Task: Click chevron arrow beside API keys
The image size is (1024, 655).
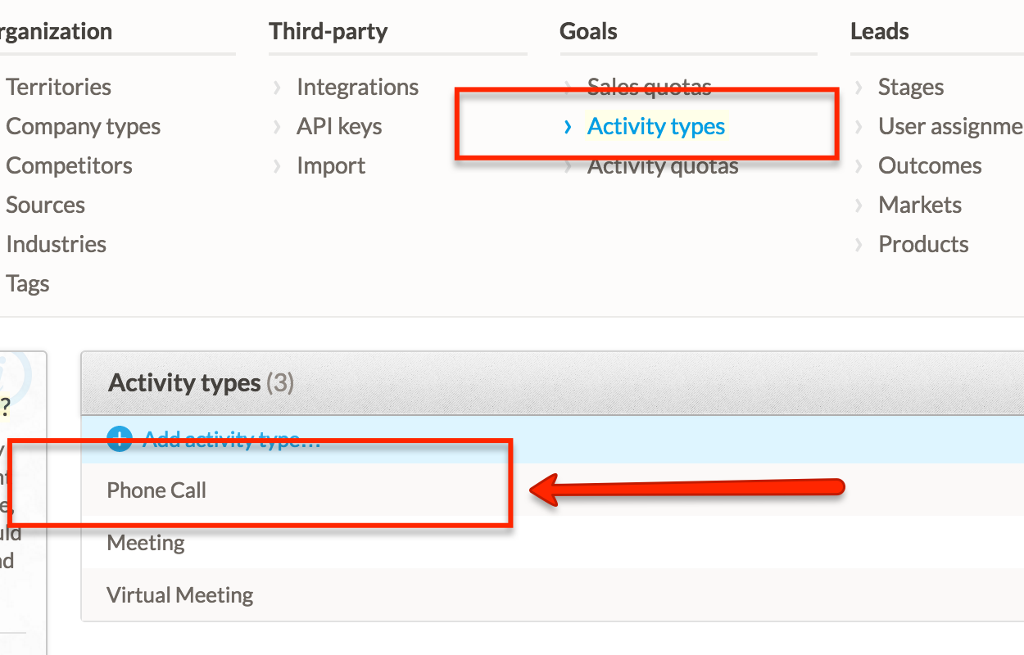Action: 277,127
